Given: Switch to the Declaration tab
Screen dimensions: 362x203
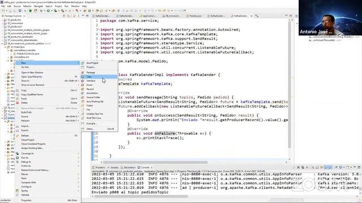Looking at the screenshot, I should pyautogui.click(x=128, y=167).
